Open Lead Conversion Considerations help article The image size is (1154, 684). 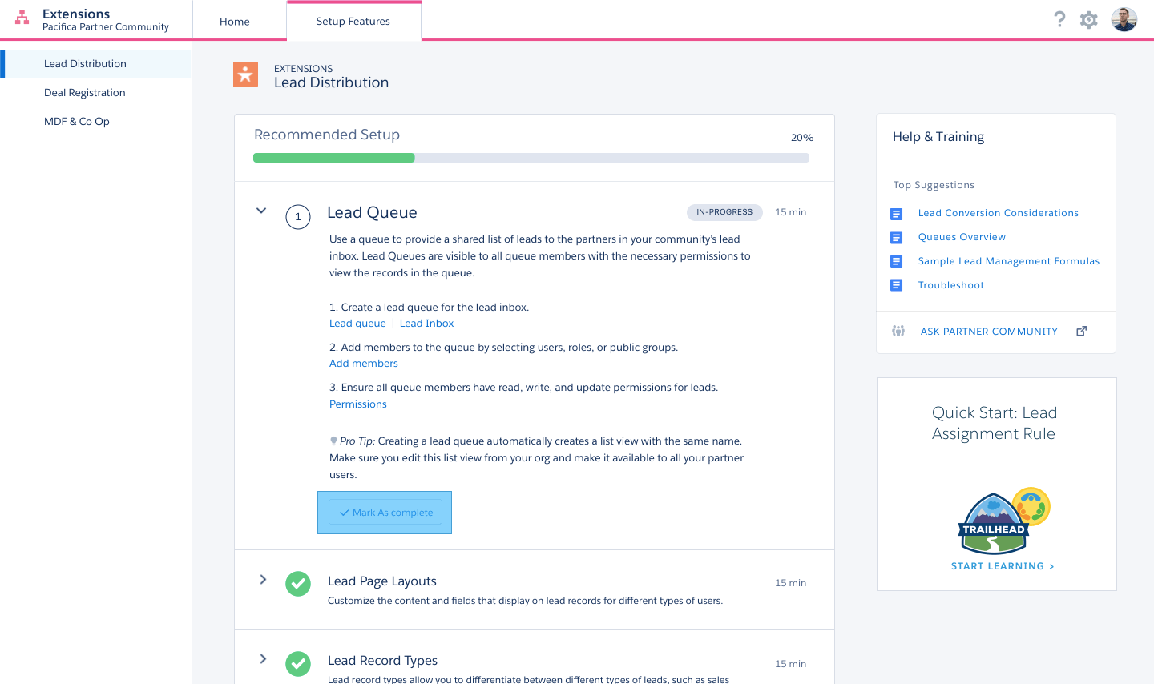coord(999,213)
